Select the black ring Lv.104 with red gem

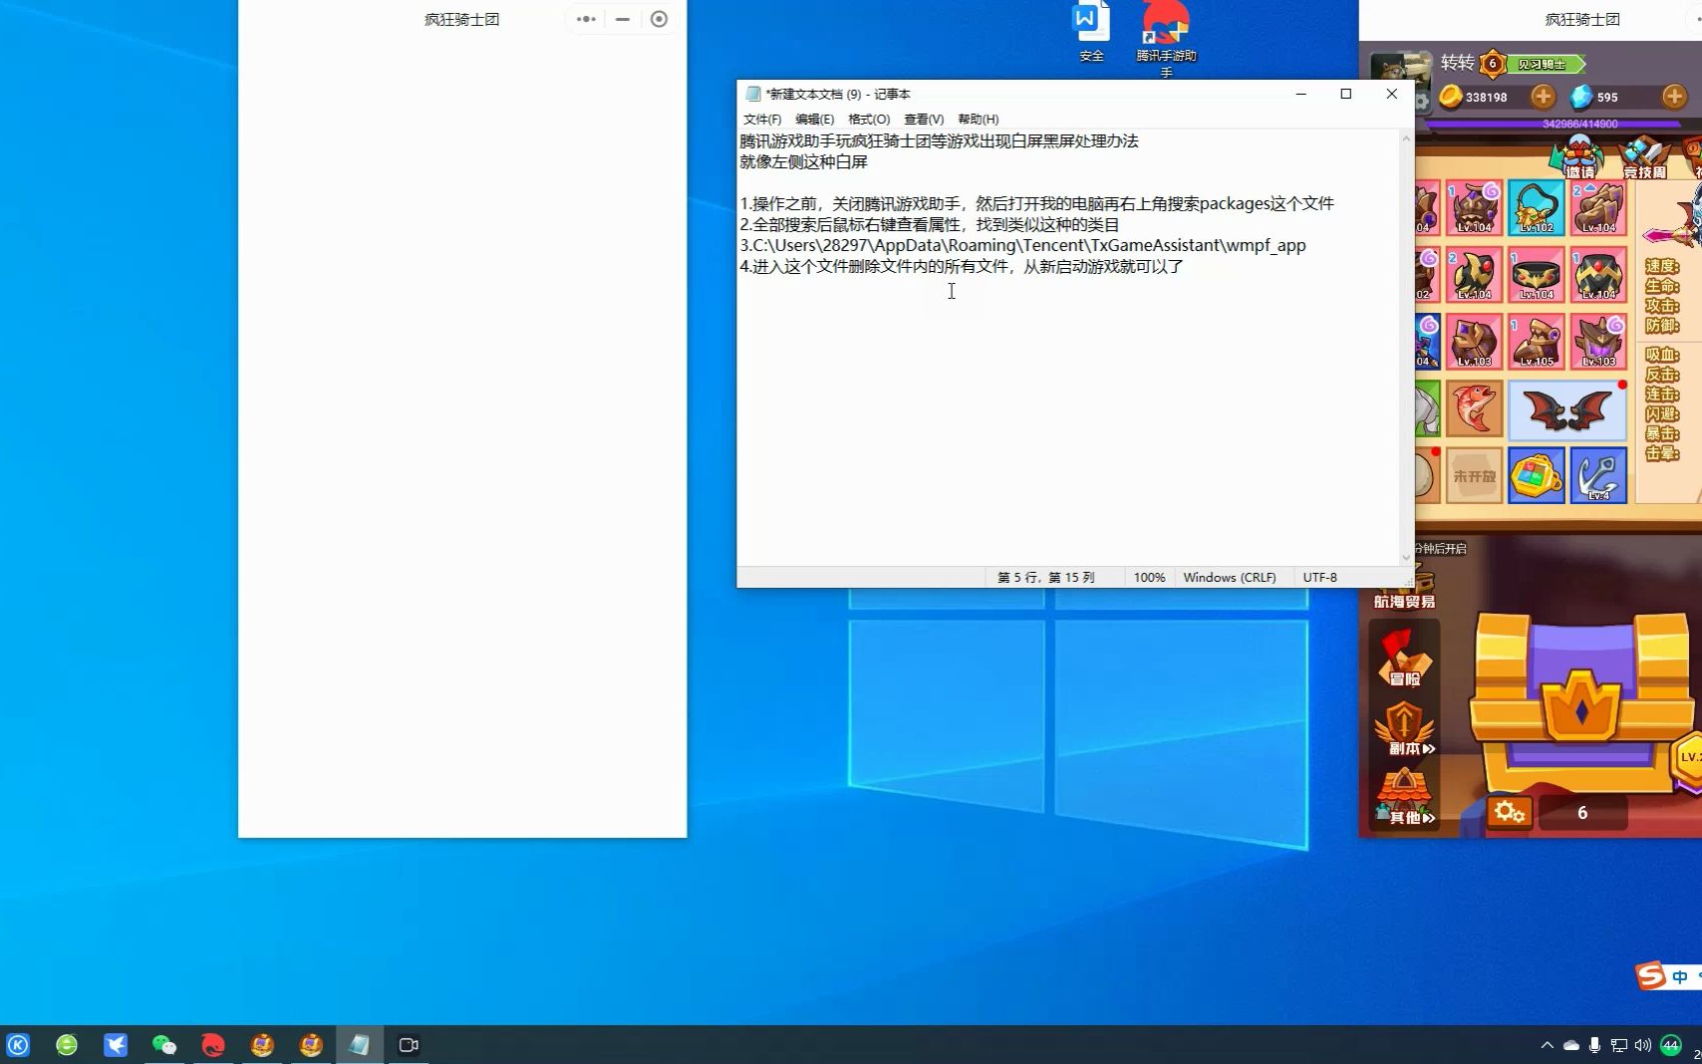coord(1598,274)
